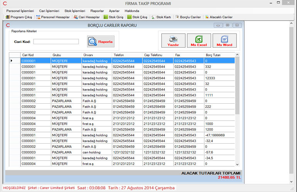Export the report to Ms Word

click(x=224, y=40)
